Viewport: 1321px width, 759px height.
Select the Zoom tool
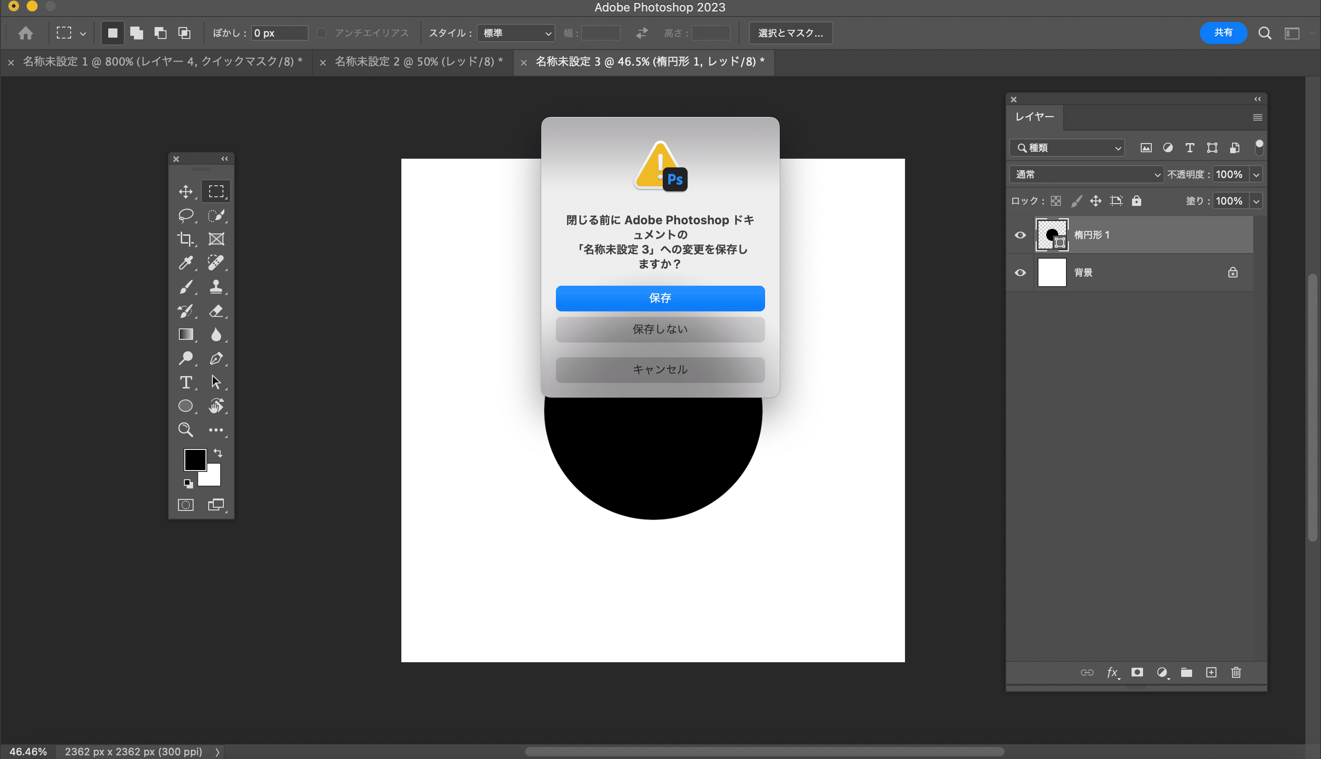[186, 430]
